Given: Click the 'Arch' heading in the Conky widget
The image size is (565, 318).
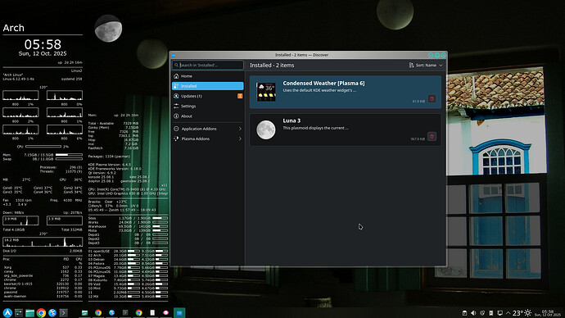Looking at the screenshot, I should (x=14, y=28).
